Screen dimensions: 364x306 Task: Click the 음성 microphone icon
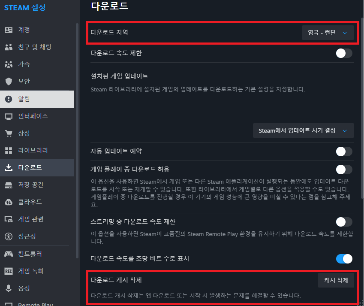point(9,288)
